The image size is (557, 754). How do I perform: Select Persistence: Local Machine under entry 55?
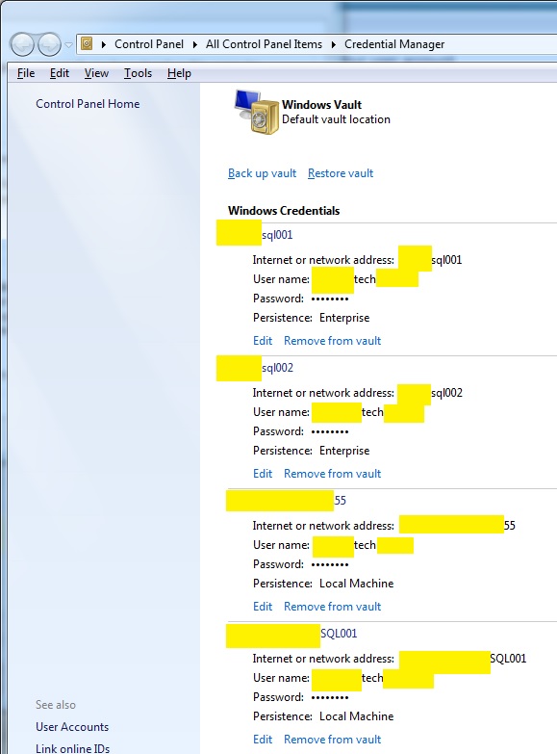pos(323,584)
